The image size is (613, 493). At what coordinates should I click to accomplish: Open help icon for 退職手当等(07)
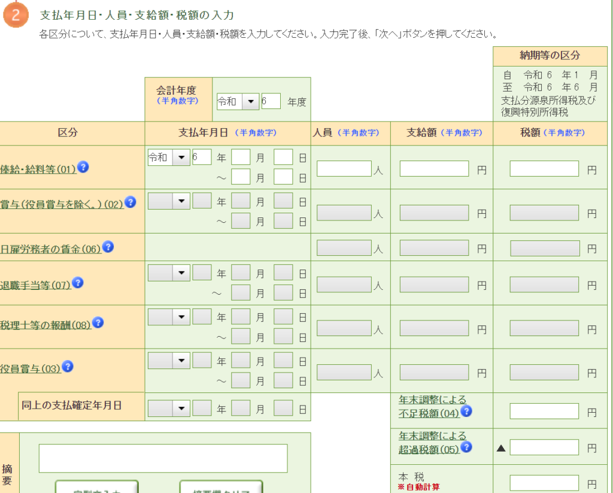click(x=77, y=283)
